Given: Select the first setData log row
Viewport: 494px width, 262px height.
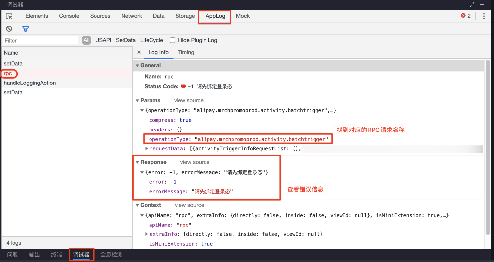Looking at the screenshot, I should 67,64.
